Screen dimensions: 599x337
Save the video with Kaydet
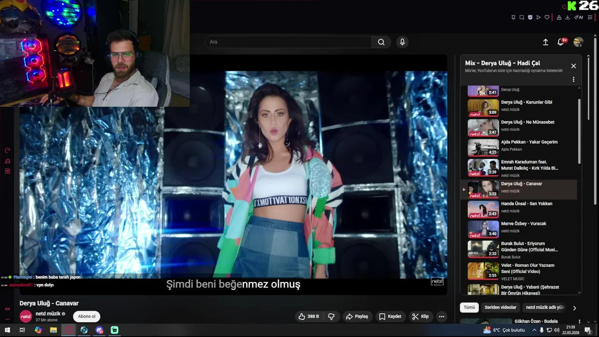click(x=390, y=316)
